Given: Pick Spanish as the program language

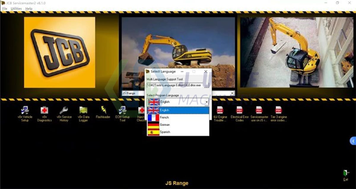Looking at the screenshot, I should click(165, 132).
